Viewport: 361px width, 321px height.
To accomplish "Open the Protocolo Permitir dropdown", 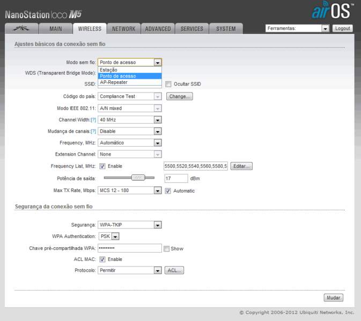I will pos(130,271).
